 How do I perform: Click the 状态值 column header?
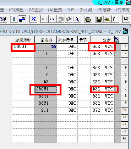coord(46,40)
